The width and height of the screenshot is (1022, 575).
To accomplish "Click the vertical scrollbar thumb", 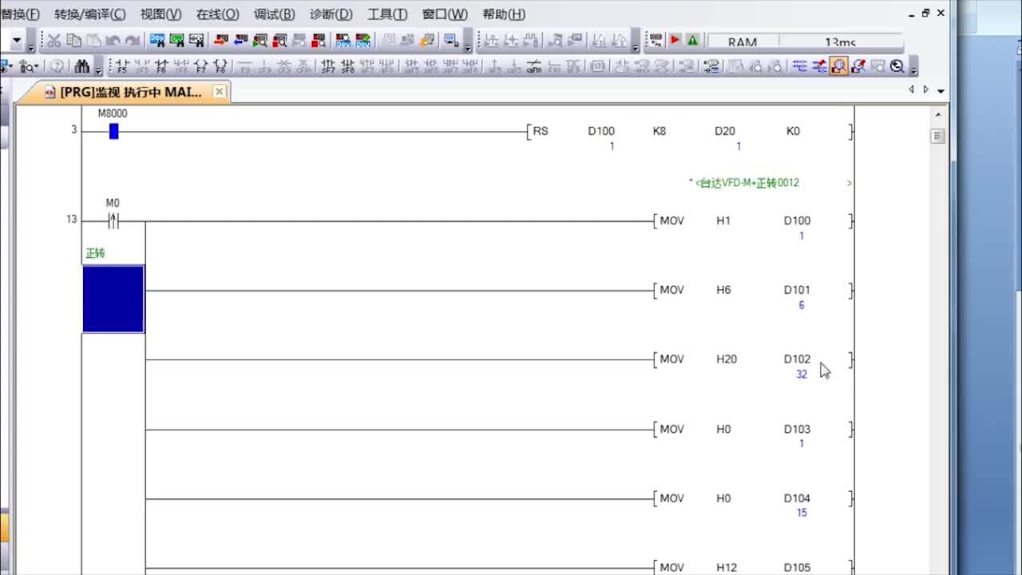I will tap(938, 137).
